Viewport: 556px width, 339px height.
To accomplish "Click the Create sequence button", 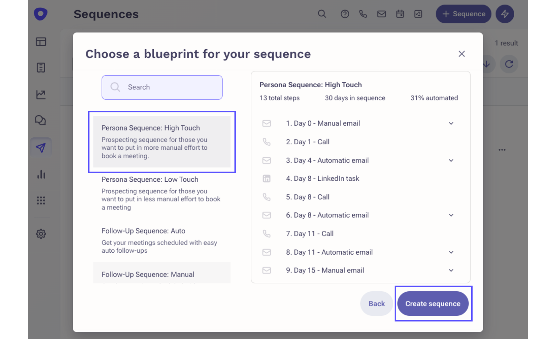I will [433, 304].
